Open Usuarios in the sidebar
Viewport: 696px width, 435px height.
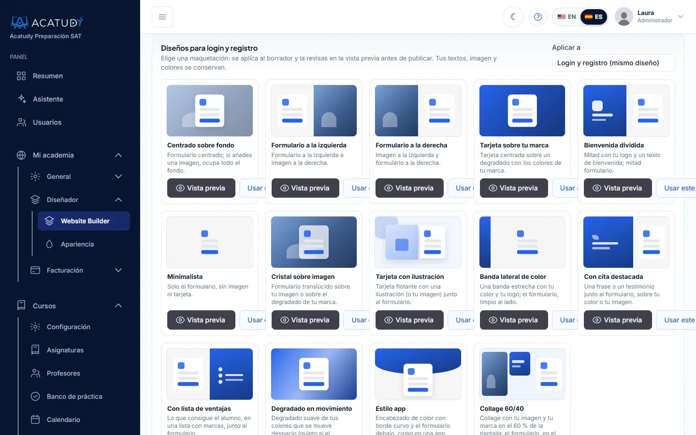click(x=70, y=122)
